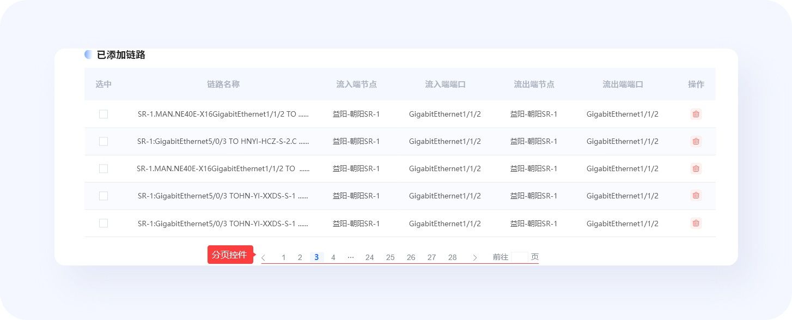Click the 流入端节点 column header

coord(356,84)
